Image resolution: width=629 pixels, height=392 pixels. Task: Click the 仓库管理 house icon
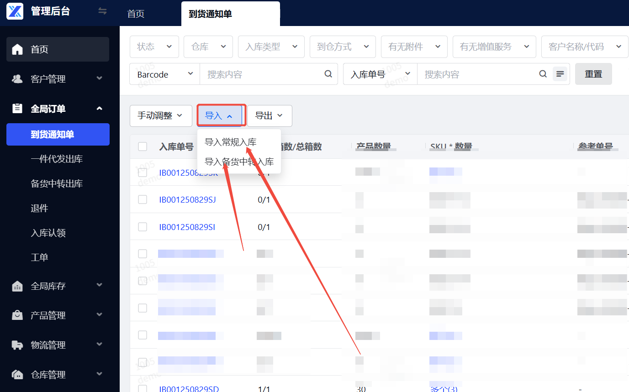(x=17, y=375)
